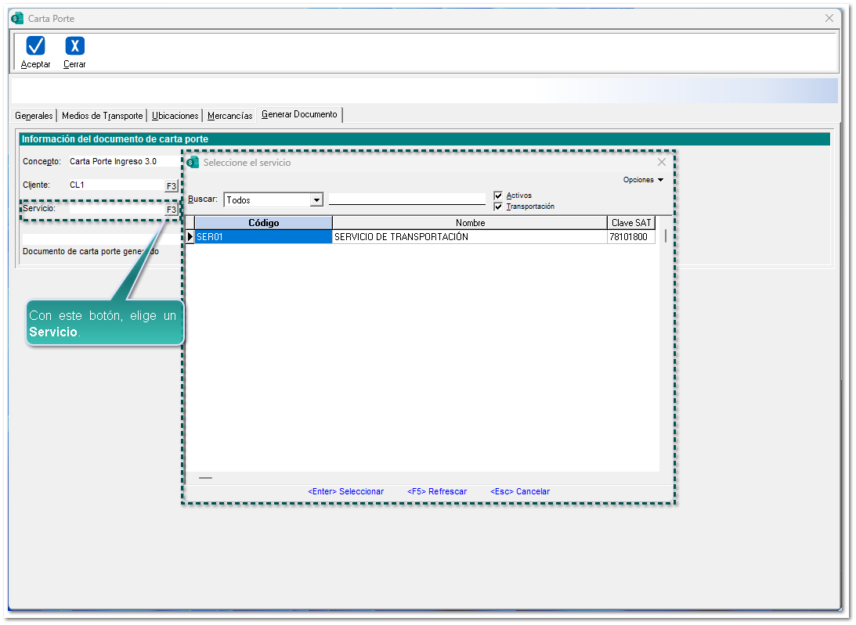Viewport: 856px width, 625px height.
Task: Go to the Ubicaciones tab
Action: [175, 116]
